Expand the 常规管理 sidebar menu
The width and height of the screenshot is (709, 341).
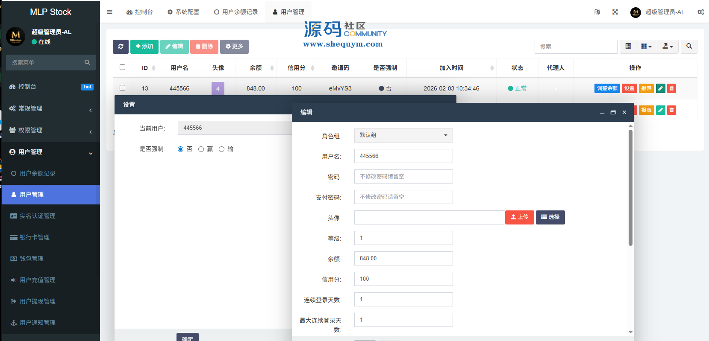[x=50, y=108]
